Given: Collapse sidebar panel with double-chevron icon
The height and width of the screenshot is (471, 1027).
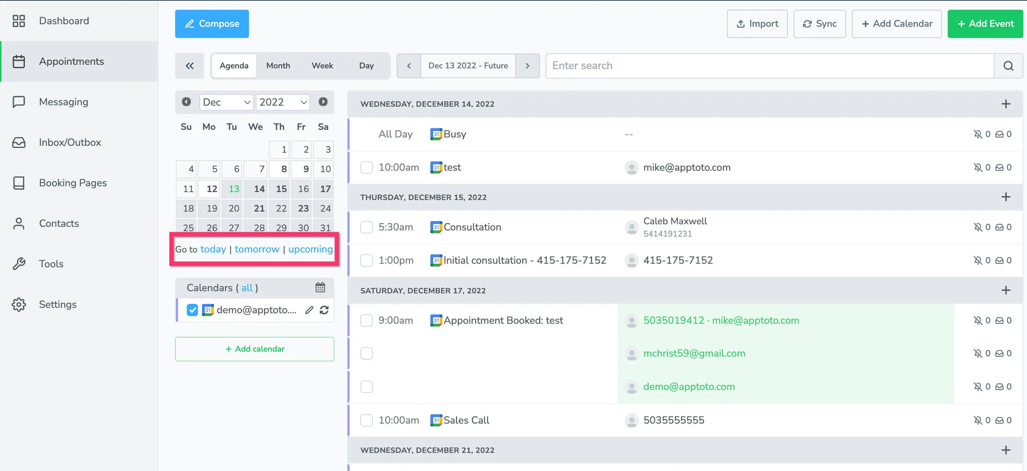Looking at the screenshot, I should coord(189,66).
